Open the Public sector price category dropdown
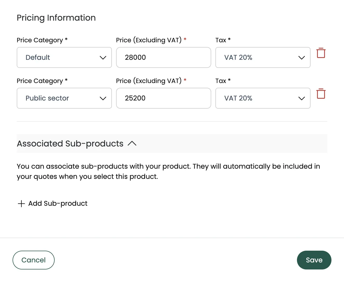 pyautogui.click(x=64, y=98)
